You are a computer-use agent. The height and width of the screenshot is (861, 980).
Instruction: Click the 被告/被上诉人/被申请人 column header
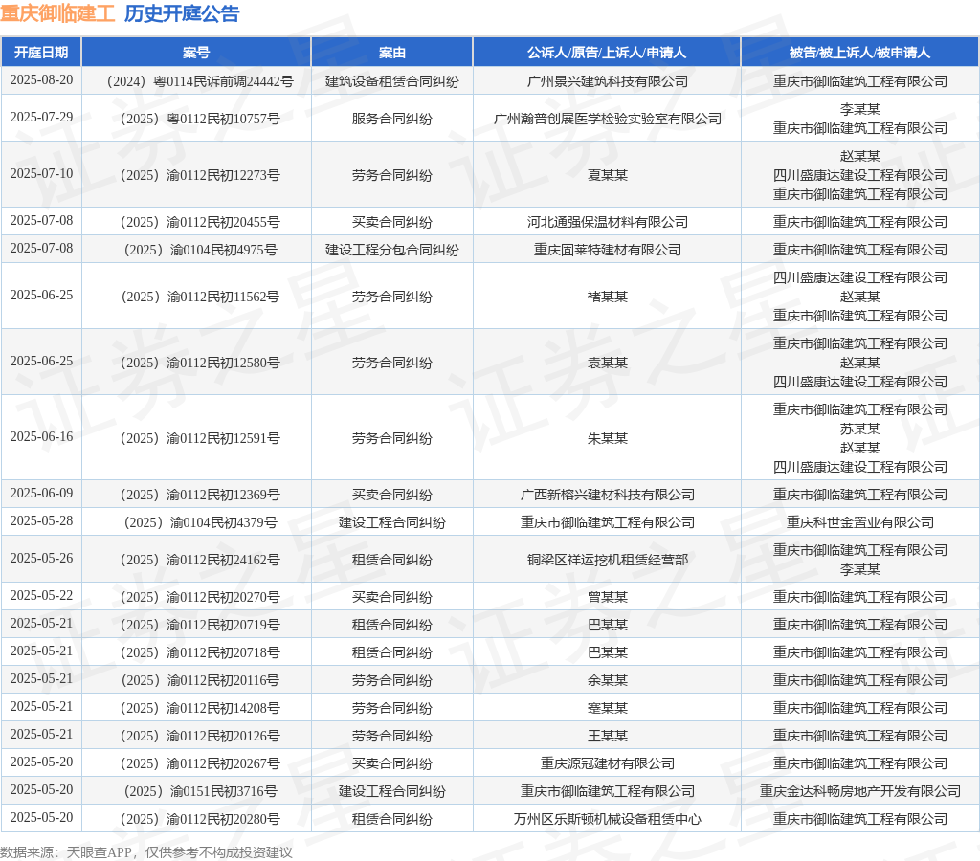[x=860, y=53]
